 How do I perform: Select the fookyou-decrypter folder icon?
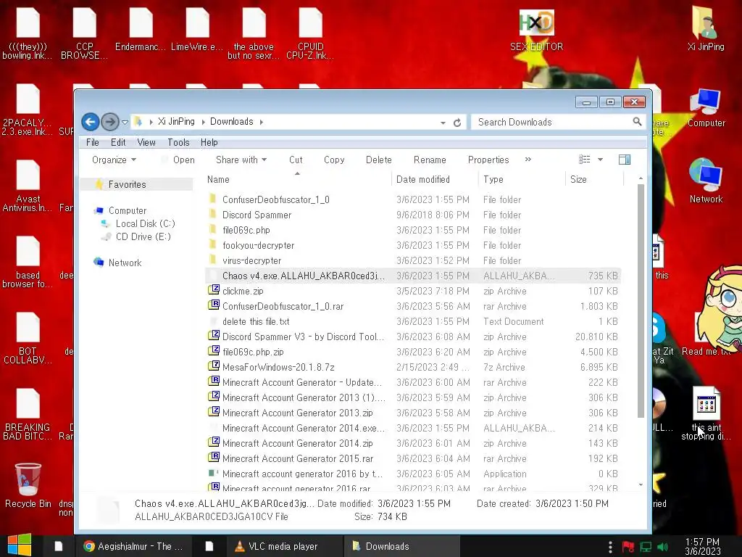coord(213,245)
